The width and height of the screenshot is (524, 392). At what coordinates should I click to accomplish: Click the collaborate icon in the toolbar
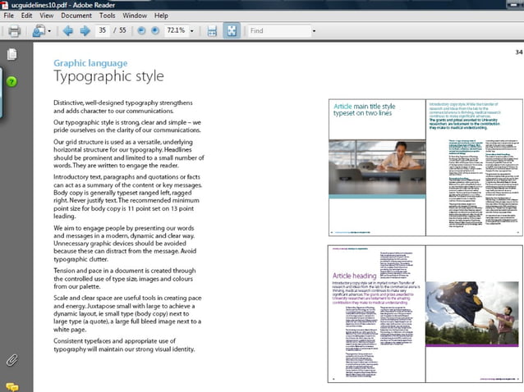click(x=39, y=31)
